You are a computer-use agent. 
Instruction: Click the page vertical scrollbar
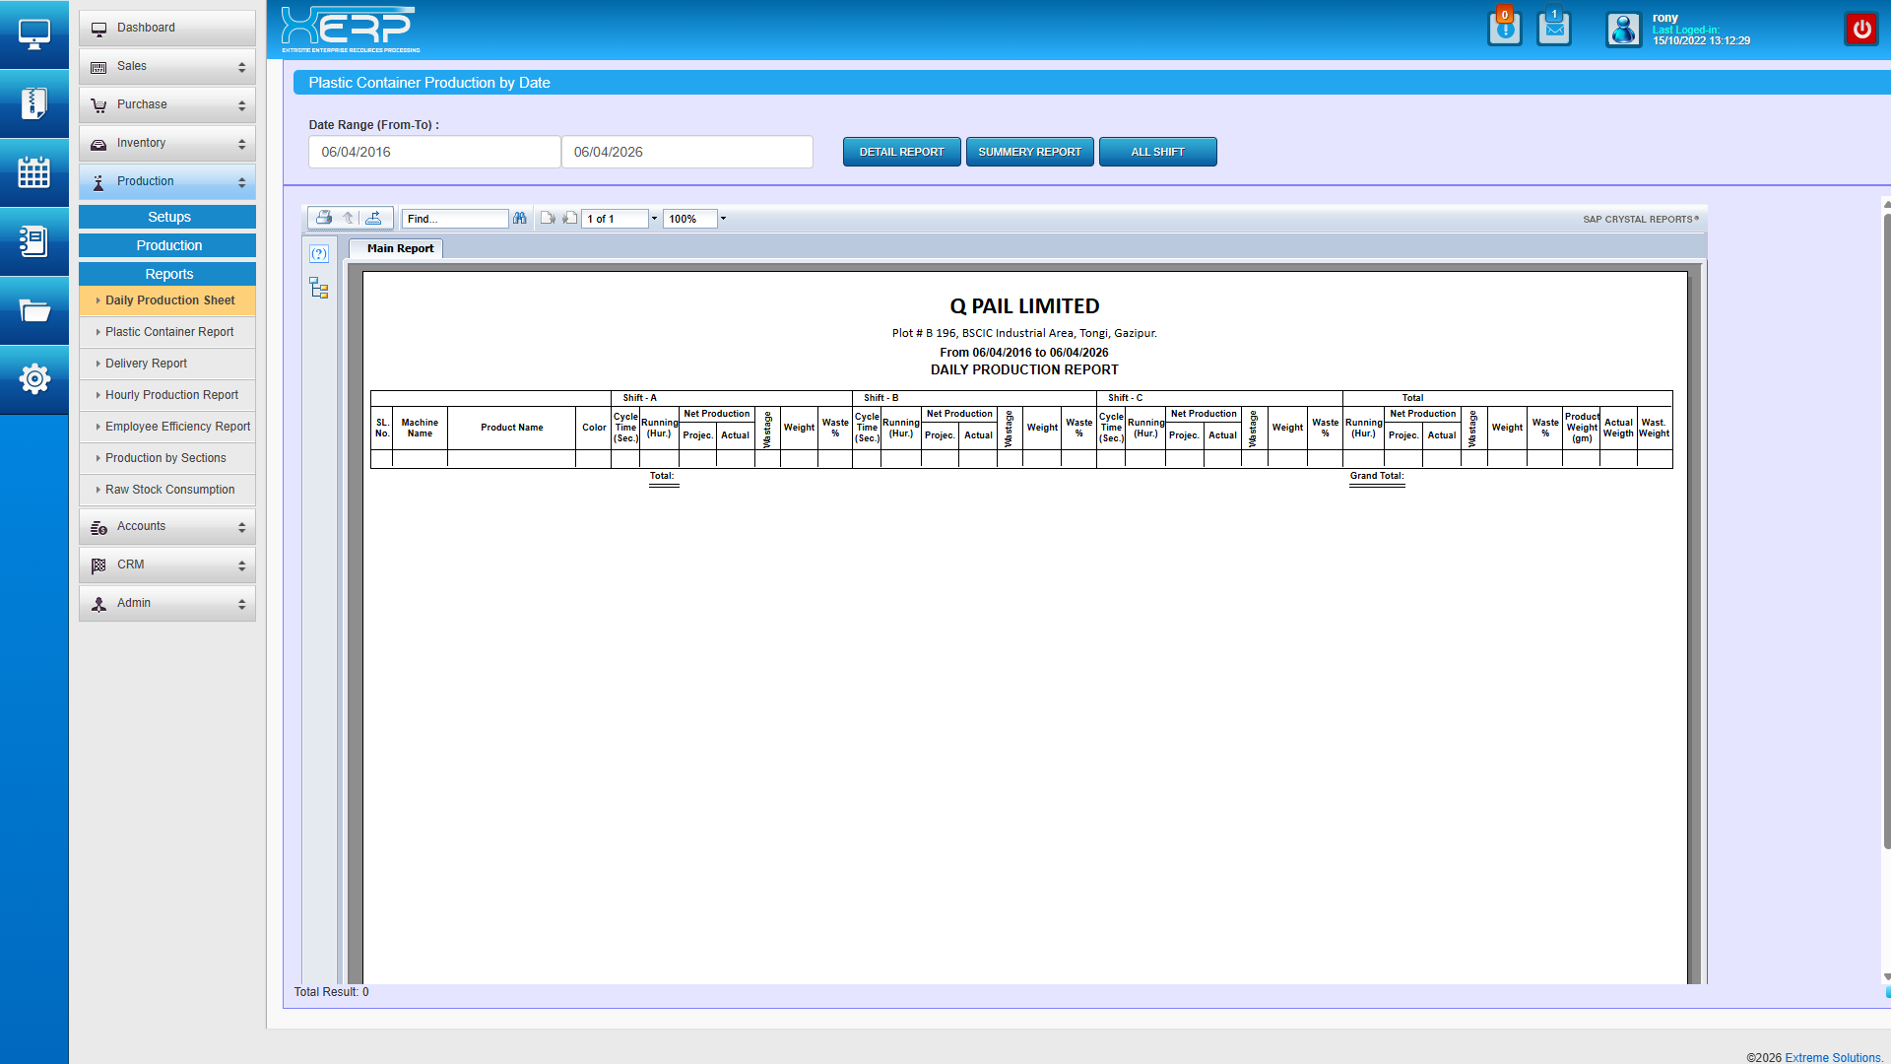click(1885, 532)
